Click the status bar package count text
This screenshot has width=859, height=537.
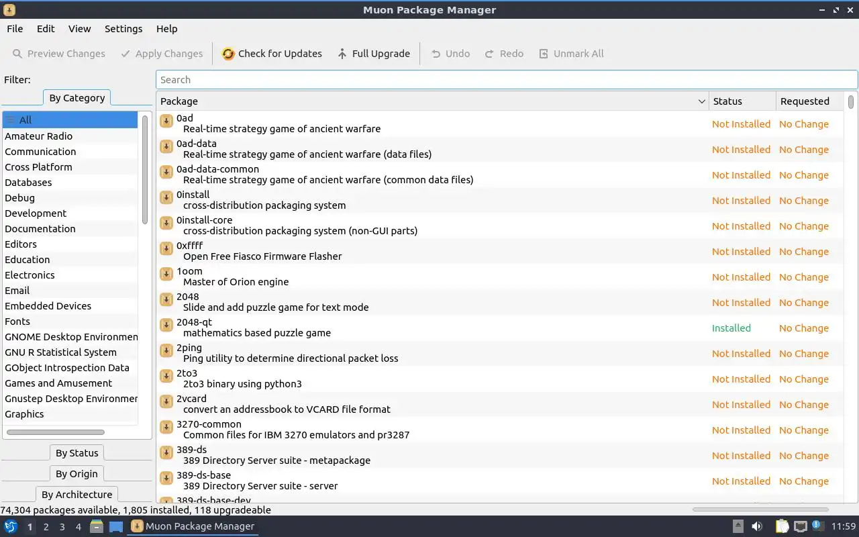pyautogui.click(x=136, y=510)
